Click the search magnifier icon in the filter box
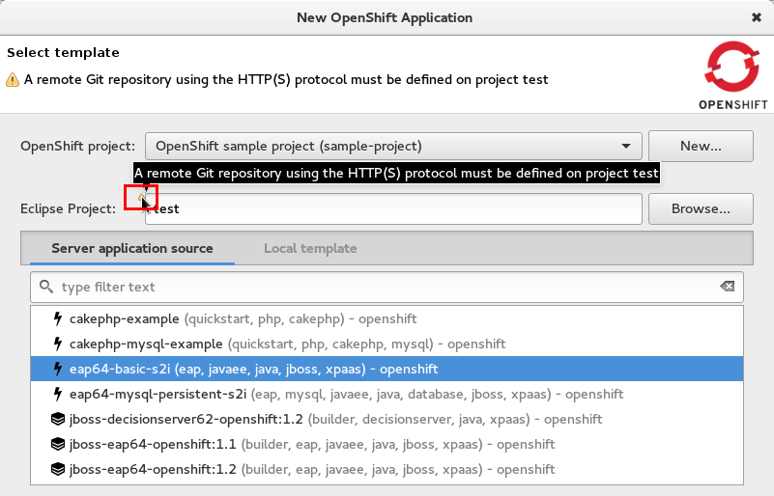The height and width of the screenshot is (496, 774). tap(45, 287)
